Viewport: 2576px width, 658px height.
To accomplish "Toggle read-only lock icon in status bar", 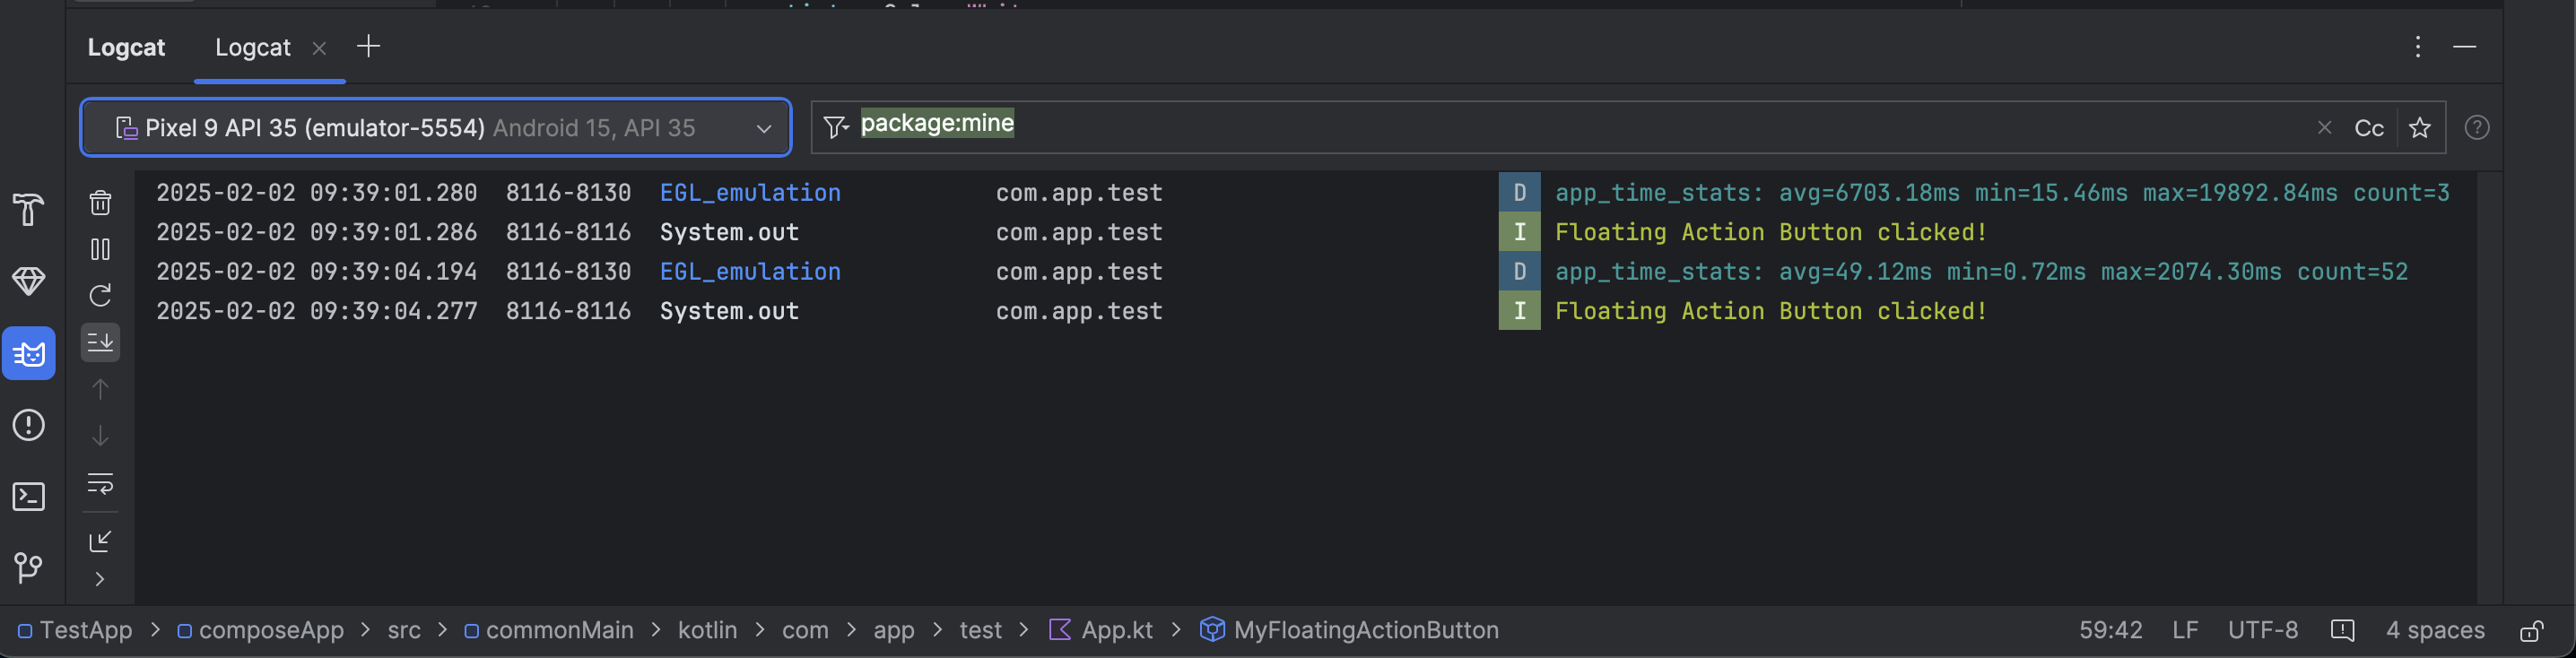I will tap(2532, 631).
